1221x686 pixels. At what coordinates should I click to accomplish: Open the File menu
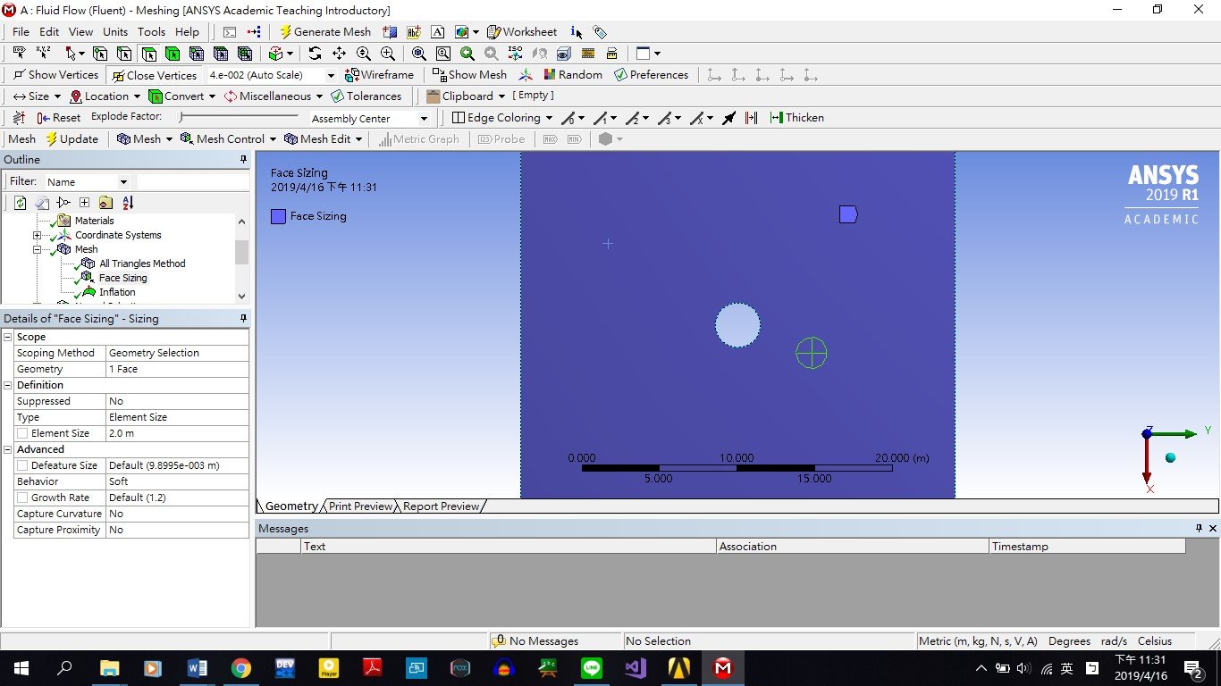tap(21, 31)
